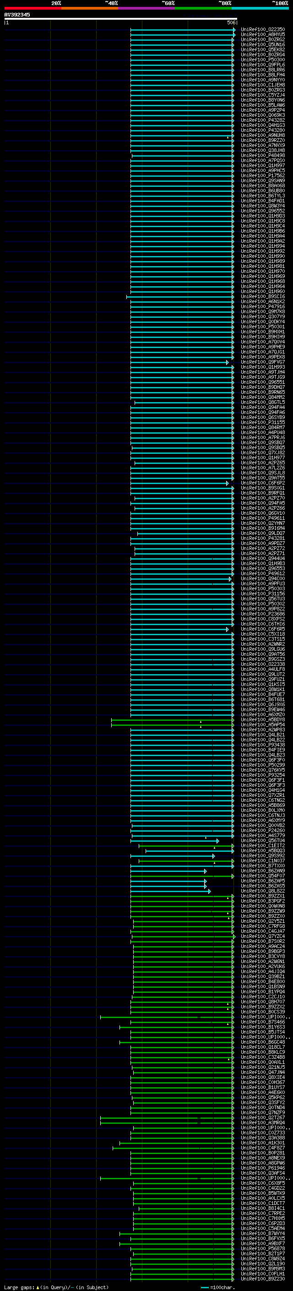Image resolution: width=293 pixels, height=1291 pixels.
Task: Click the AV392345 query name label
Action: click(x=17, y=15)
